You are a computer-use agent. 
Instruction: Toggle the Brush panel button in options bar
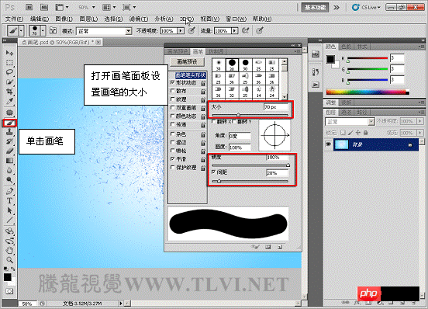53,30
